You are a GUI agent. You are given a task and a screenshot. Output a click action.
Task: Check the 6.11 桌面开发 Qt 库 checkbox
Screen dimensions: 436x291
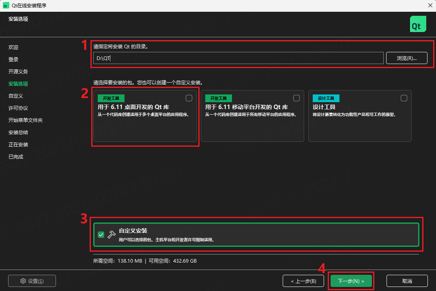189,98
